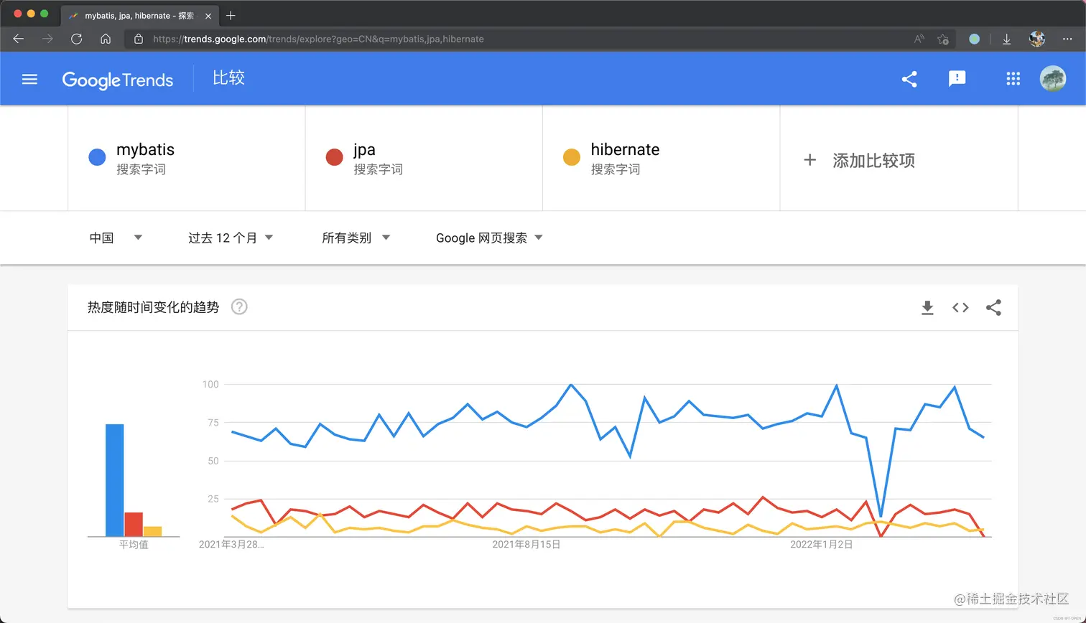The width and height of the screenshot is (1086, 623).
Task: Open a new browser tab
Action: point(231,15)
